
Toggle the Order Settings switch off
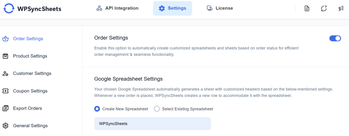335,38
